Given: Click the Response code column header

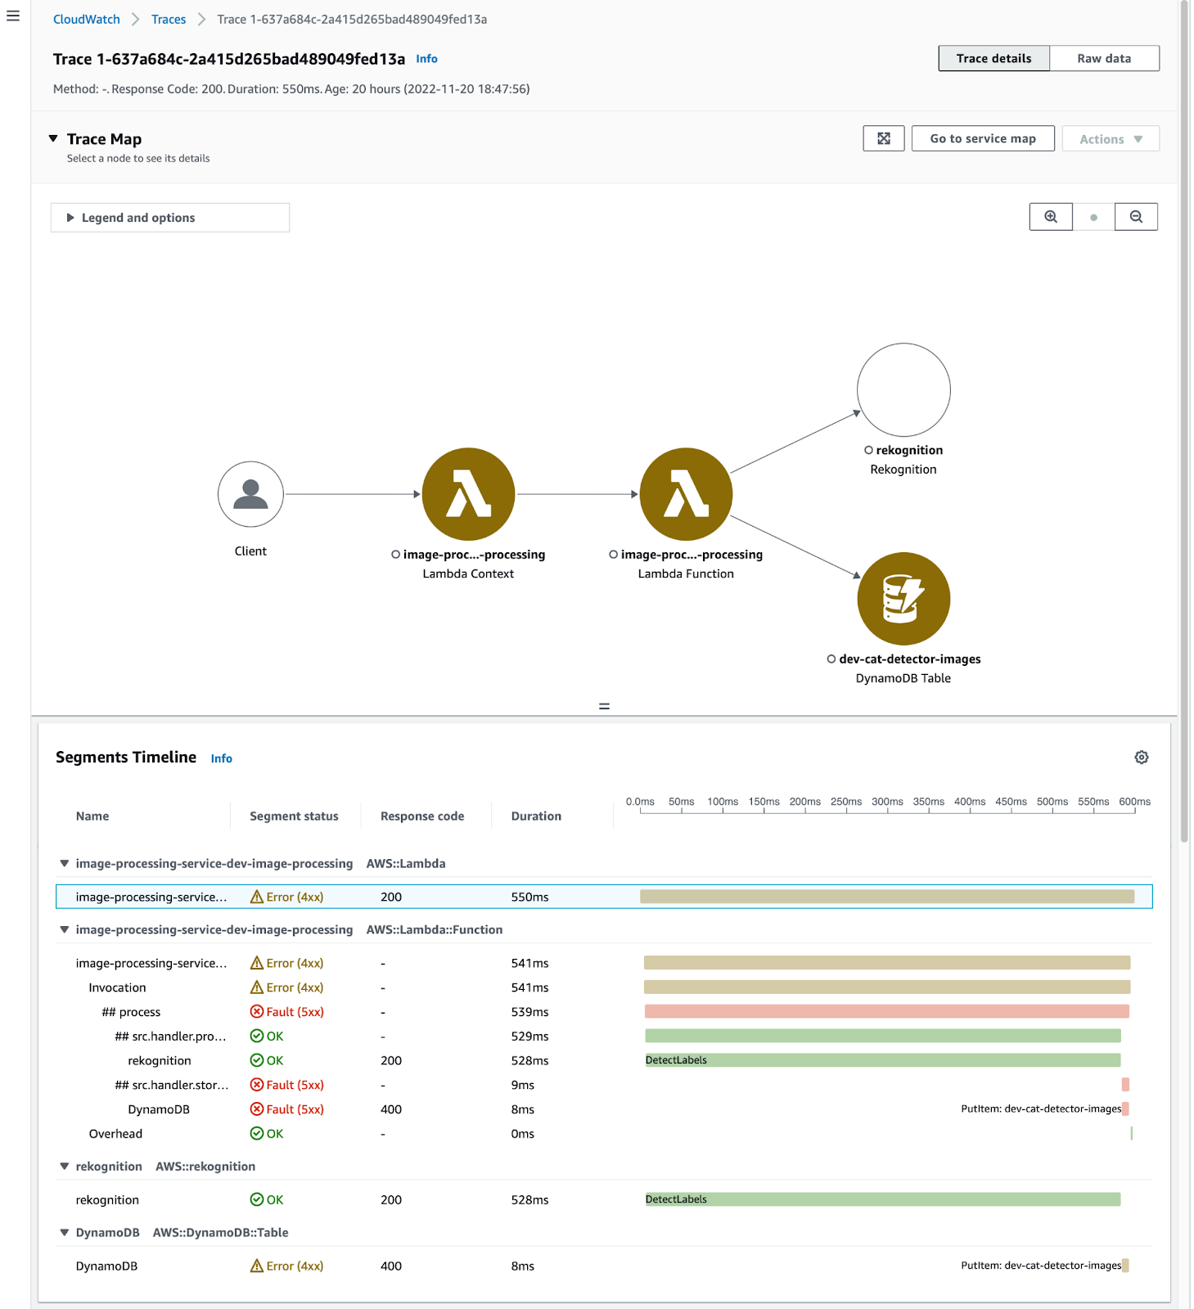Looking at the screenshot, I should 422,816.
